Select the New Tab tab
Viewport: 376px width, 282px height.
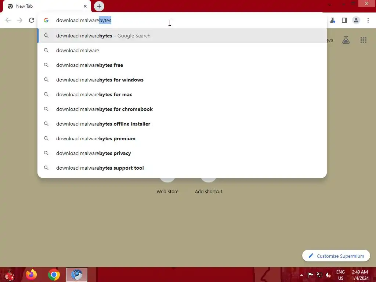[47, 6]
